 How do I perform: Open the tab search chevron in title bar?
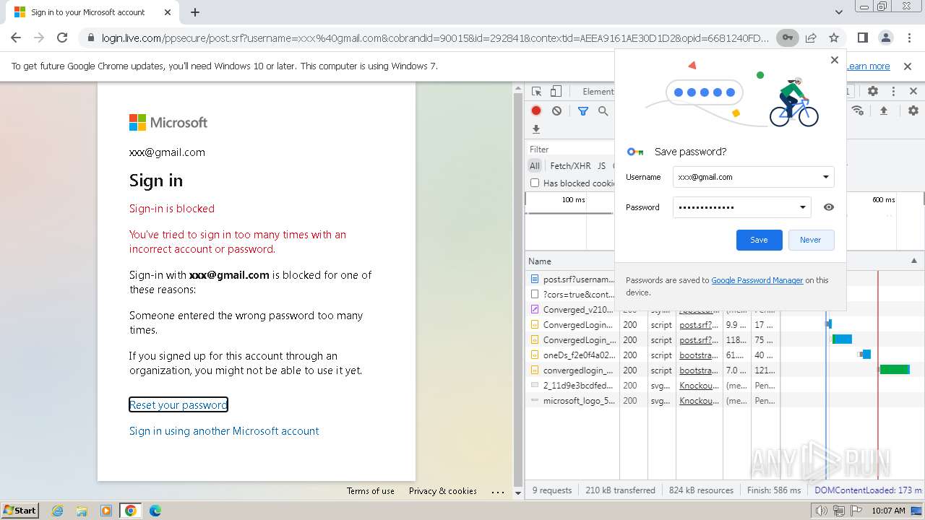pyautogui.click(x=839, y=12)
